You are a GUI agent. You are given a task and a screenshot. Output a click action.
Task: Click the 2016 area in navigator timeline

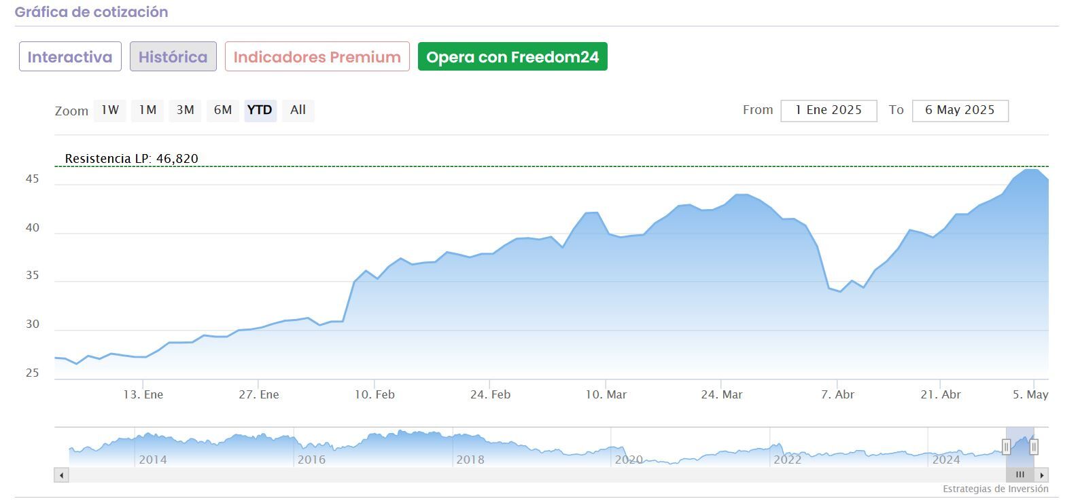[x=311, y=460]
